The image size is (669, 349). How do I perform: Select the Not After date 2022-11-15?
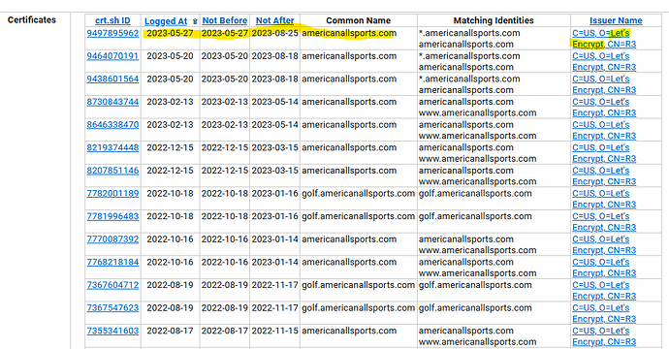[274, 331]
